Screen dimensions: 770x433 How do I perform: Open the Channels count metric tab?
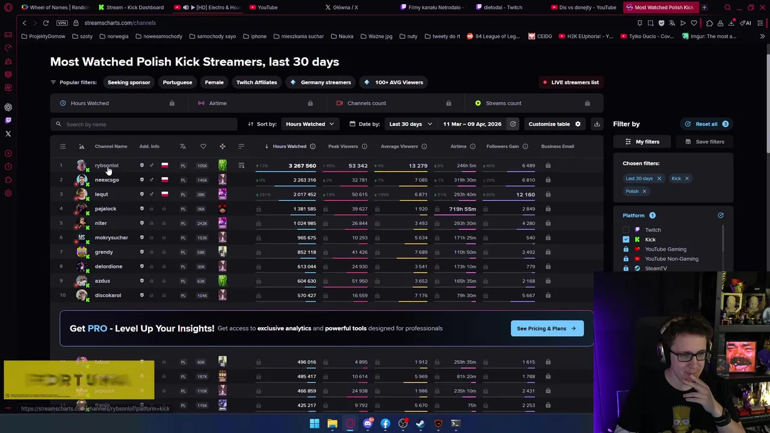tap(395, 103)
